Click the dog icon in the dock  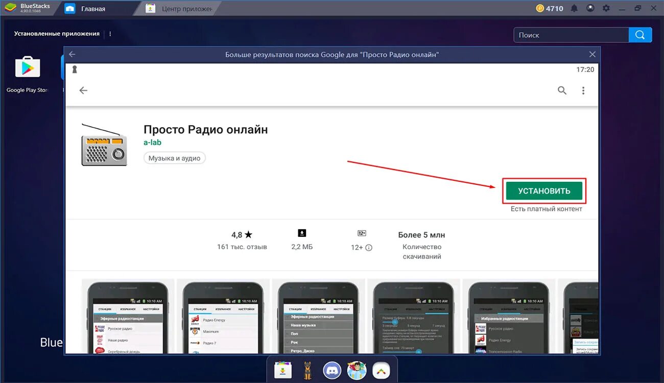coord(307,370)
